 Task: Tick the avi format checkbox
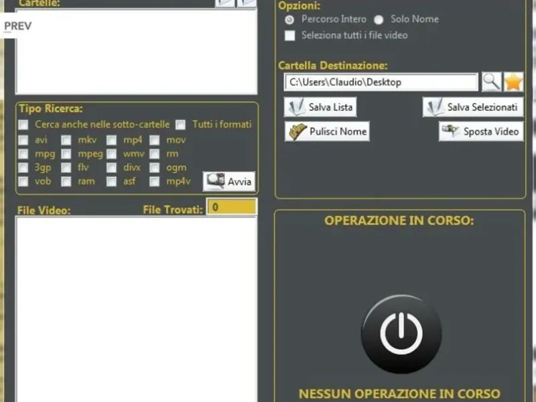[23, 140]
